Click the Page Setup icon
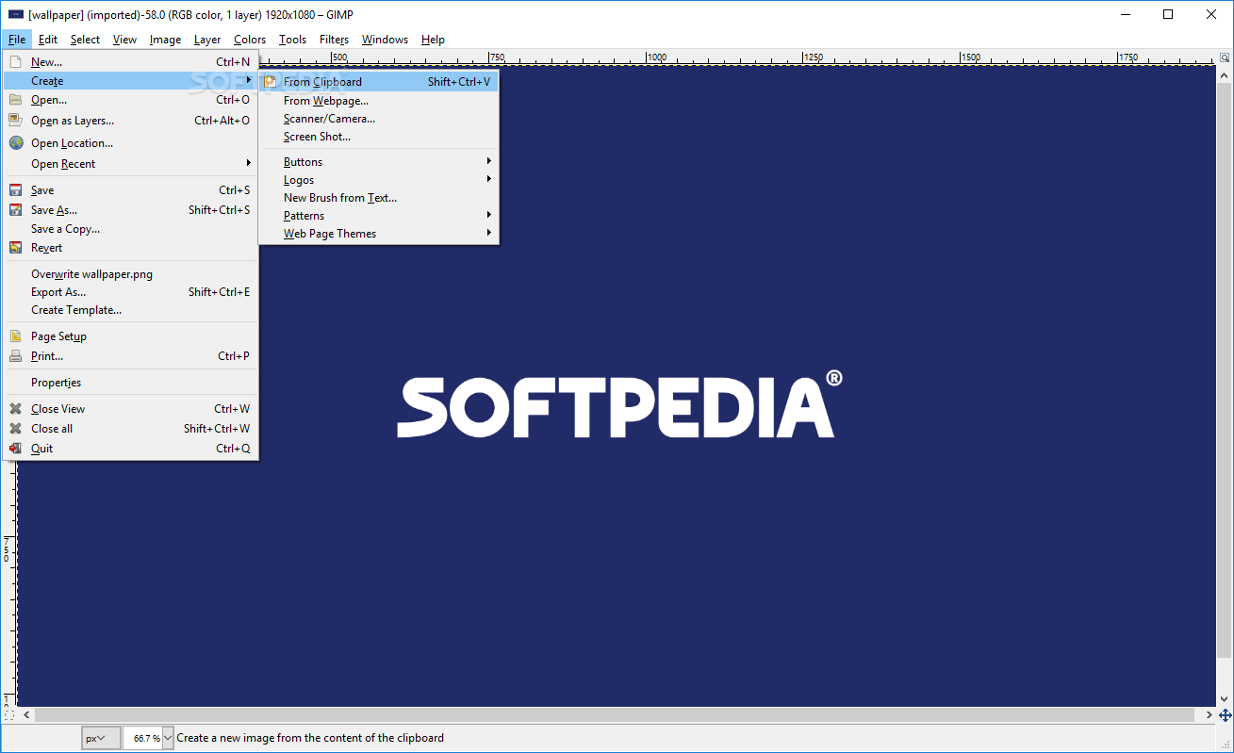The width and height of the screenshot is (1234, 753). tap(14, 336)
